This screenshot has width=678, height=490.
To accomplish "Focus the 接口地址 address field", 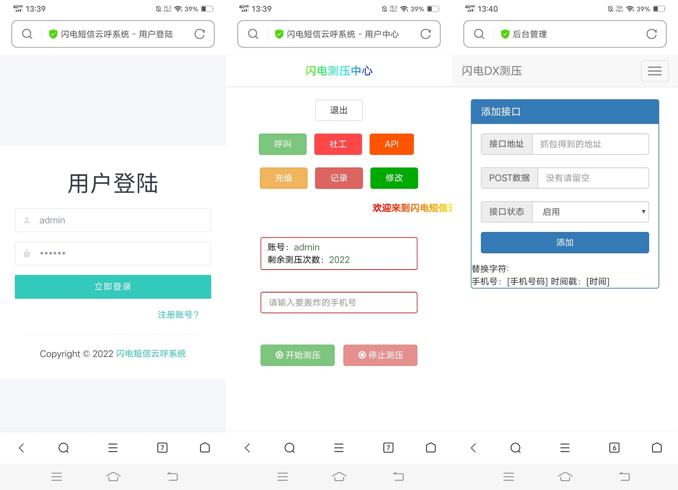I will point(590,144).
